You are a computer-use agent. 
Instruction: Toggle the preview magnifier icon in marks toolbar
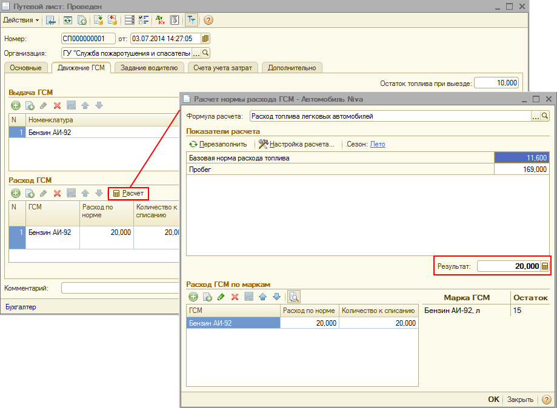click(294, 297)
